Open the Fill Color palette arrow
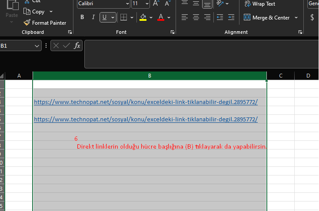 click(x=151, y=17)
